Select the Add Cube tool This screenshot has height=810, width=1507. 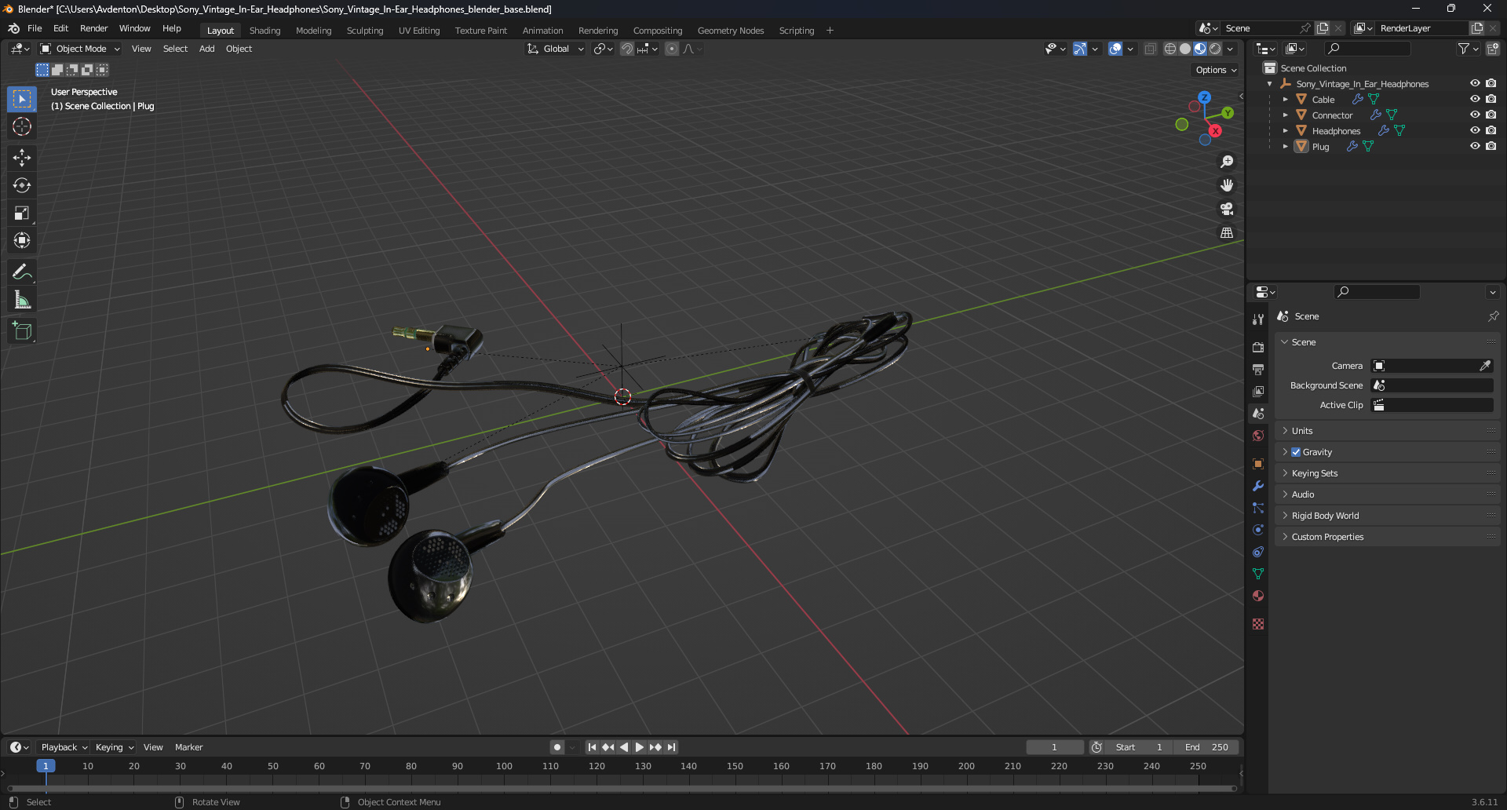pyautogui.click(x=22, y=331)
